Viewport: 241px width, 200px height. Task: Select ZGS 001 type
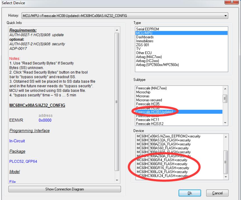181,45
